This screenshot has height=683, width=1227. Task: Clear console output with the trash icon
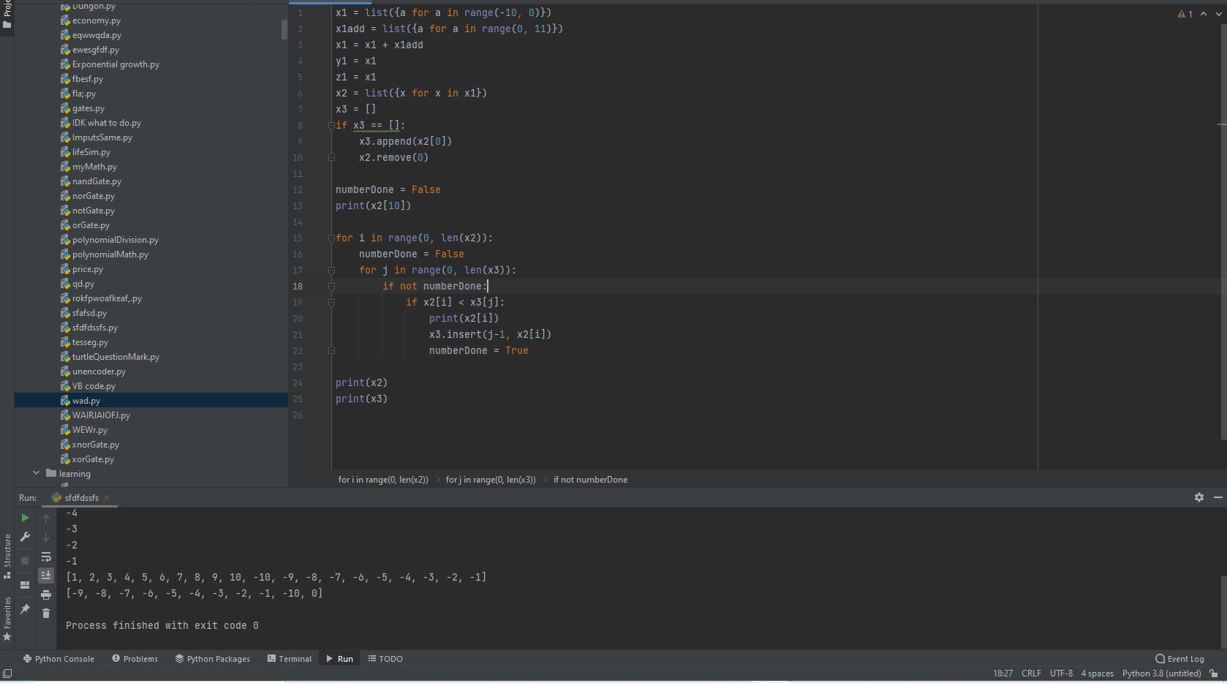coord(46,614)
